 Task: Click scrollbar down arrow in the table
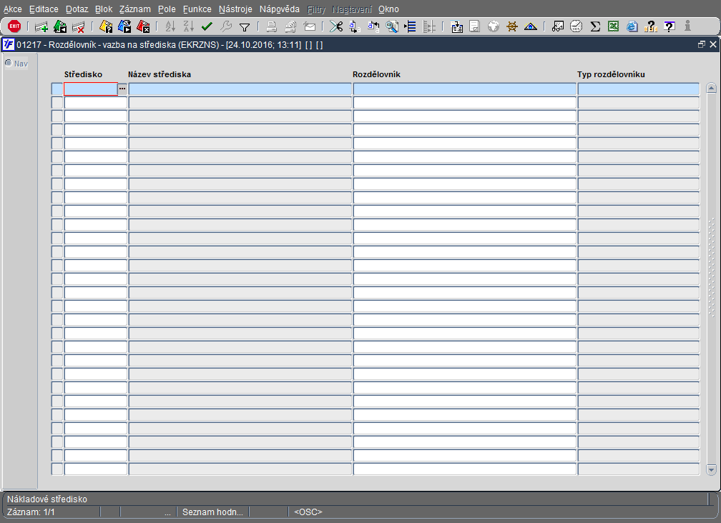pos(711,469)
